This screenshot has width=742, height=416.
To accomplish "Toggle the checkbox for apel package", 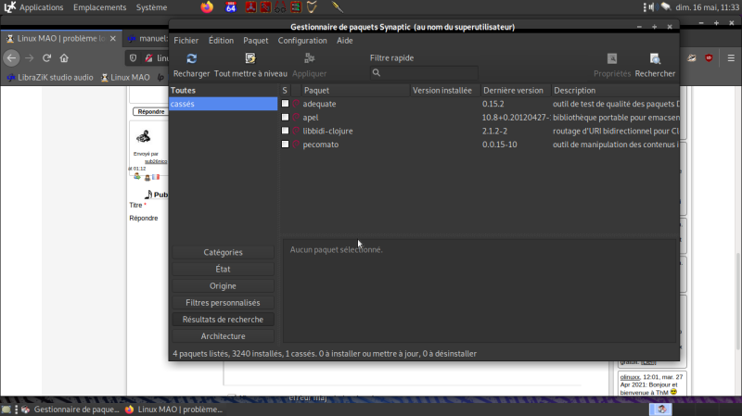I will (x=285, y=118).
